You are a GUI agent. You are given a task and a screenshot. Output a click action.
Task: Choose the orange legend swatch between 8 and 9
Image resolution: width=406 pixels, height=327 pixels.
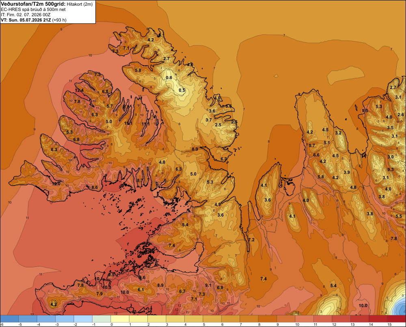click(x=268, y=318)
